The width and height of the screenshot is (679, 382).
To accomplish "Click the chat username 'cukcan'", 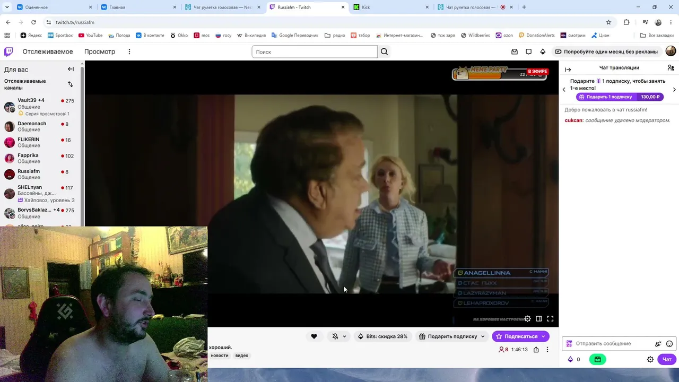I will coord(573,120).
